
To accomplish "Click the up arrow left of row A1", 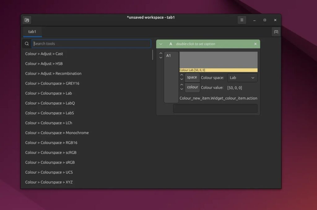I will [161, 53].
